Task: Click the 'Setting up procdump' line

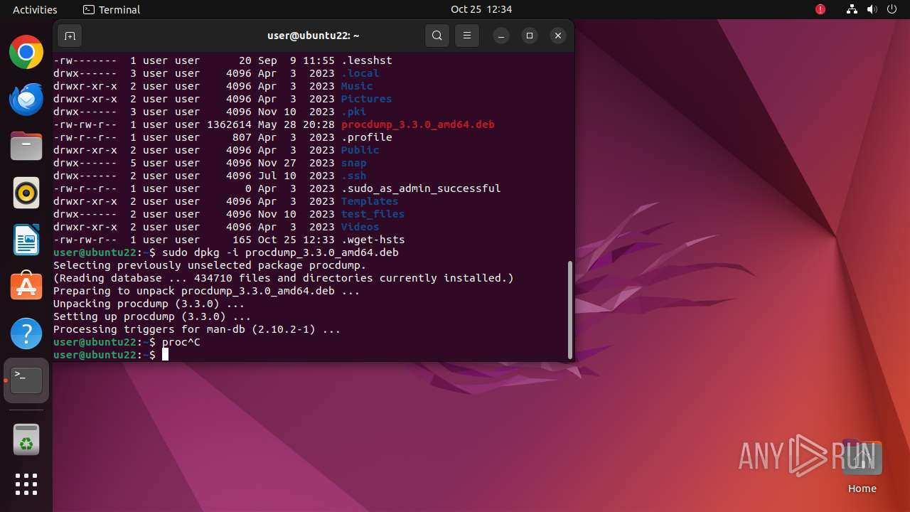Action: (x=152, y=316)
